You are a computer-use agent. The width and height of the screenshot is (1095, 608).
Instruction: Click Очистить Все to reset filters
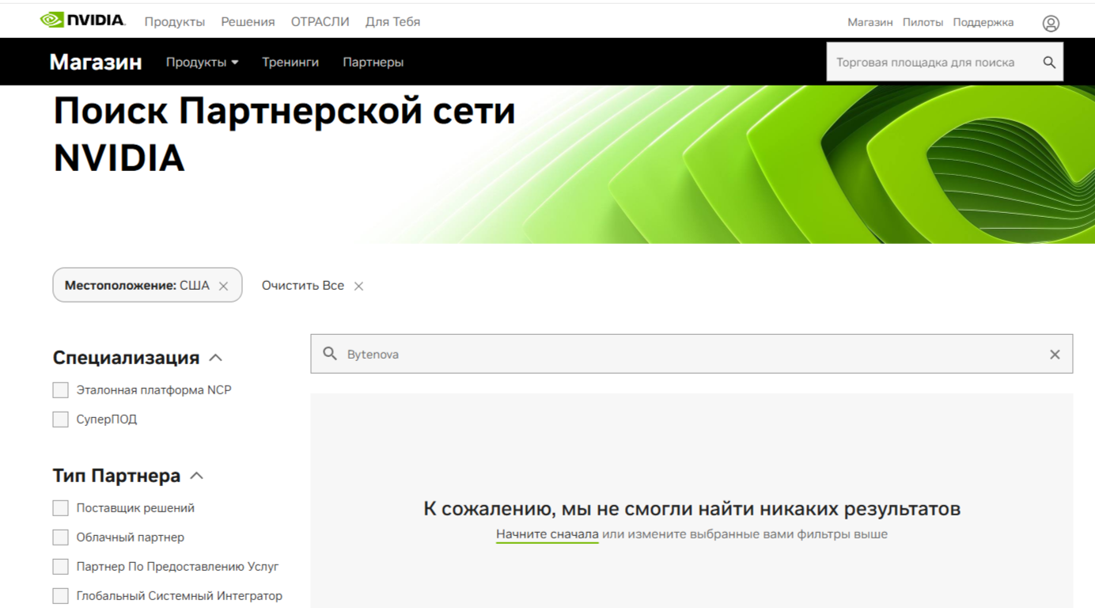click(x=303, y=286)
